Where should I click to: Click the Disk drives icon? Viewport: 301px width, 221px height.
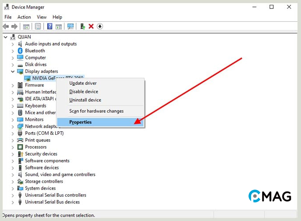coord(20,65)
